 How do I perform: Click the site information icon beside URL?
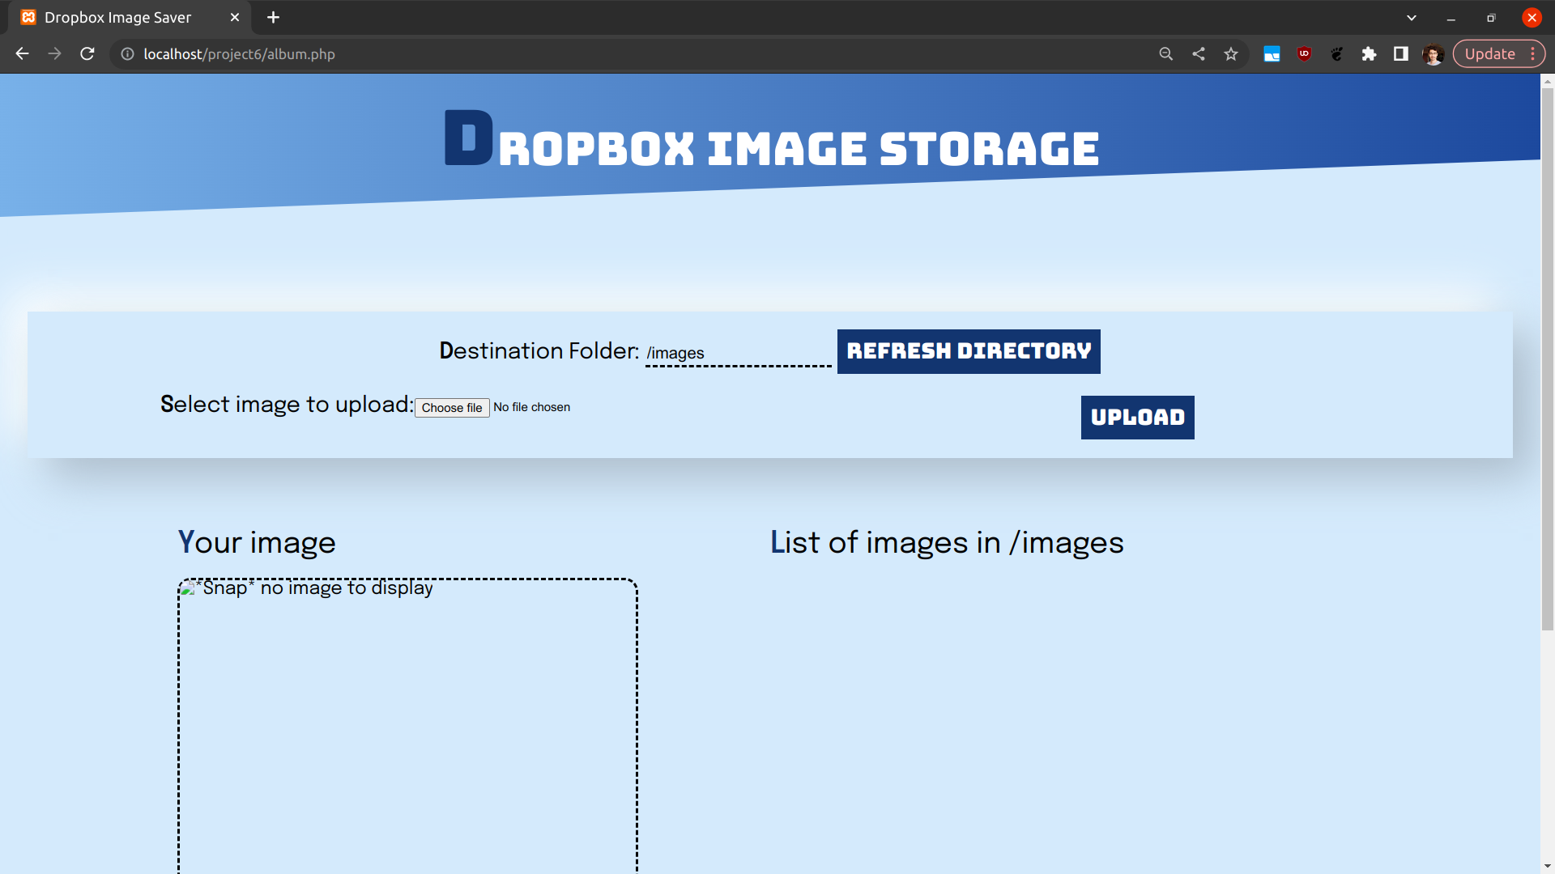point(127,54)
